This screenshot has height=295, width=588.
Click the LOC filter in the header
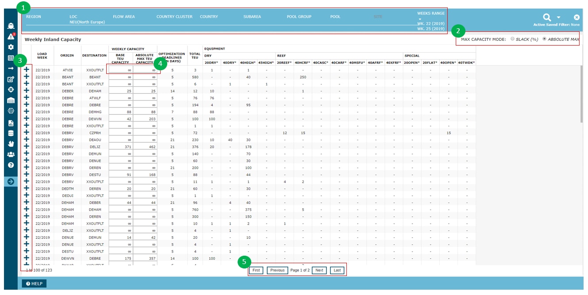coord(73,17)
